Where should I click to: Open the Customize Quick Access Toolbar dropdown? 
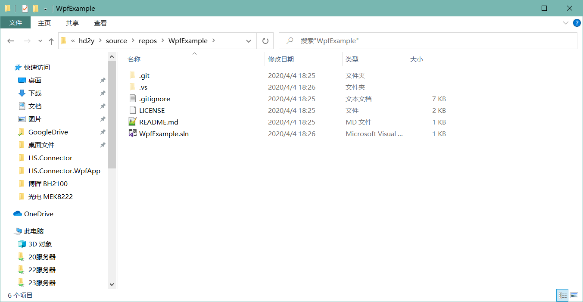click(45, 9)
